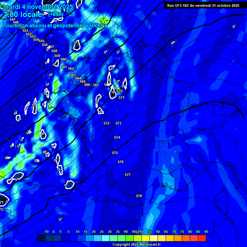Select the red swatch ending the color scale
The image size is (247, 247).
click(202, 238)
